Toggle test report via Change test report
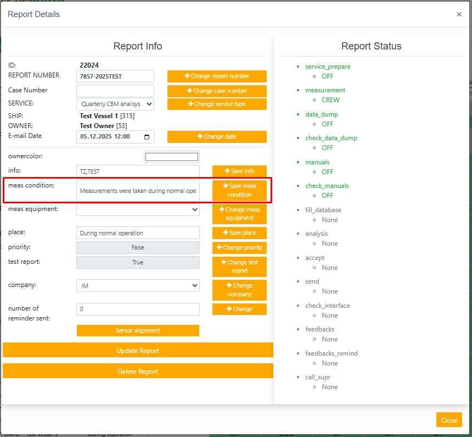 [239, 267]
